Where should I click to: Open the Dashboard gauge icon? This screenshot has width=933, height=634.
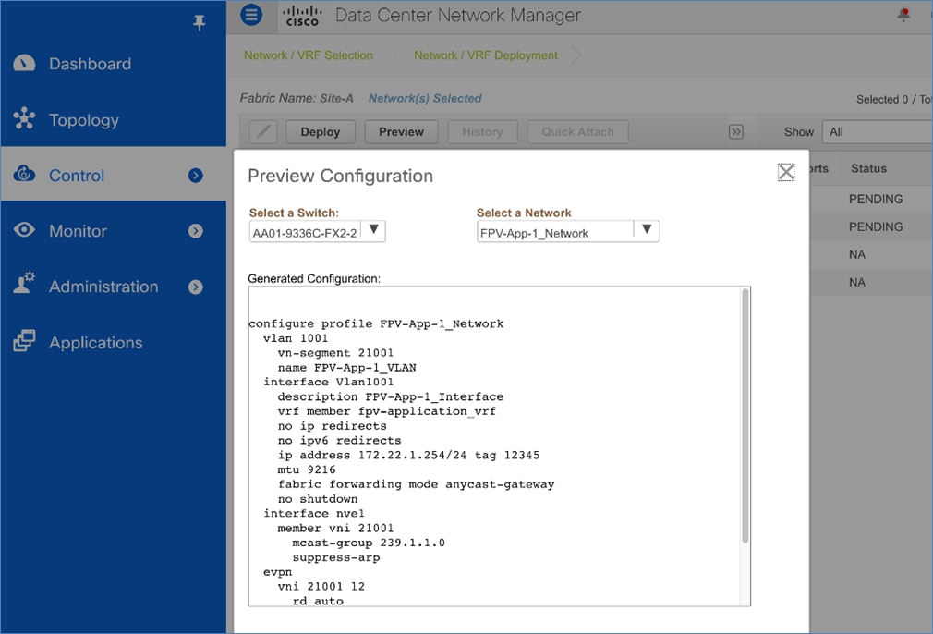point(24,63)
